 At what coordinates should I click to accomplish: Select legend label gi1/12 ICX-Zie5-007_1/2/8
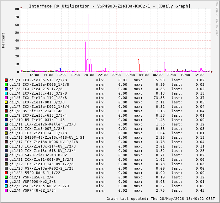[x=37, y=129]
